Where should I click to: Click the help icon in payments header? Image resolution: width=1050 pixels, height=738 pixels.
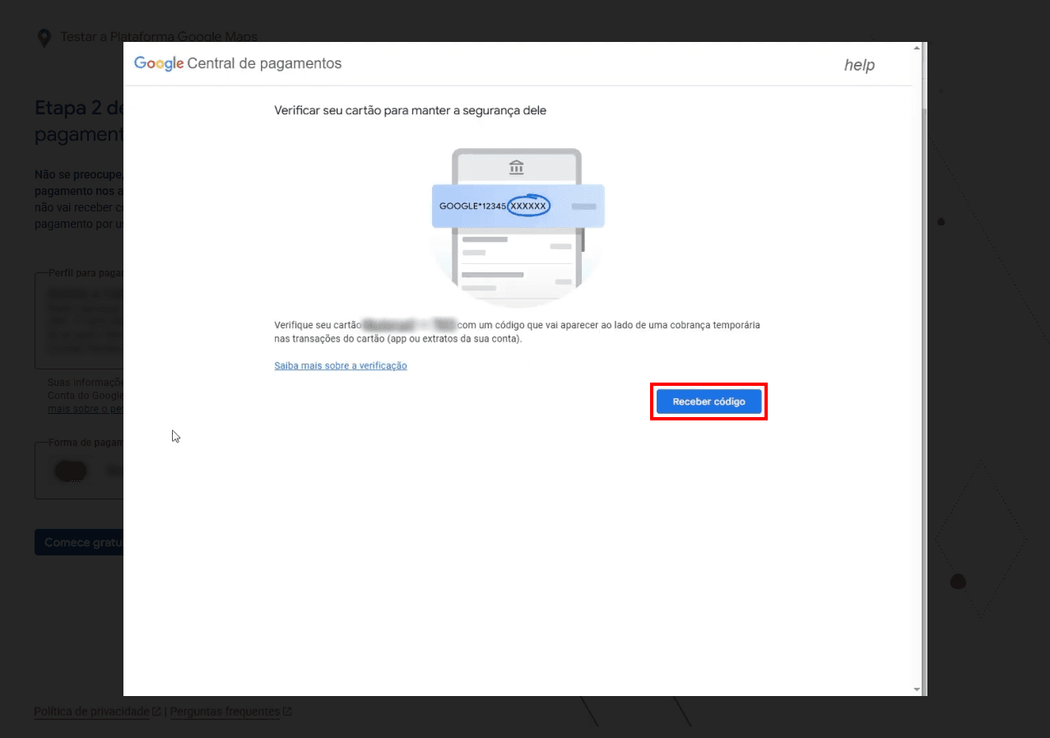[x=859, y=65]
